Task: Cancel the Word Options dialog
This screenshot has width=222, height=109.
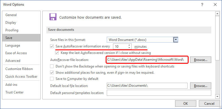Action: (209, 104)
